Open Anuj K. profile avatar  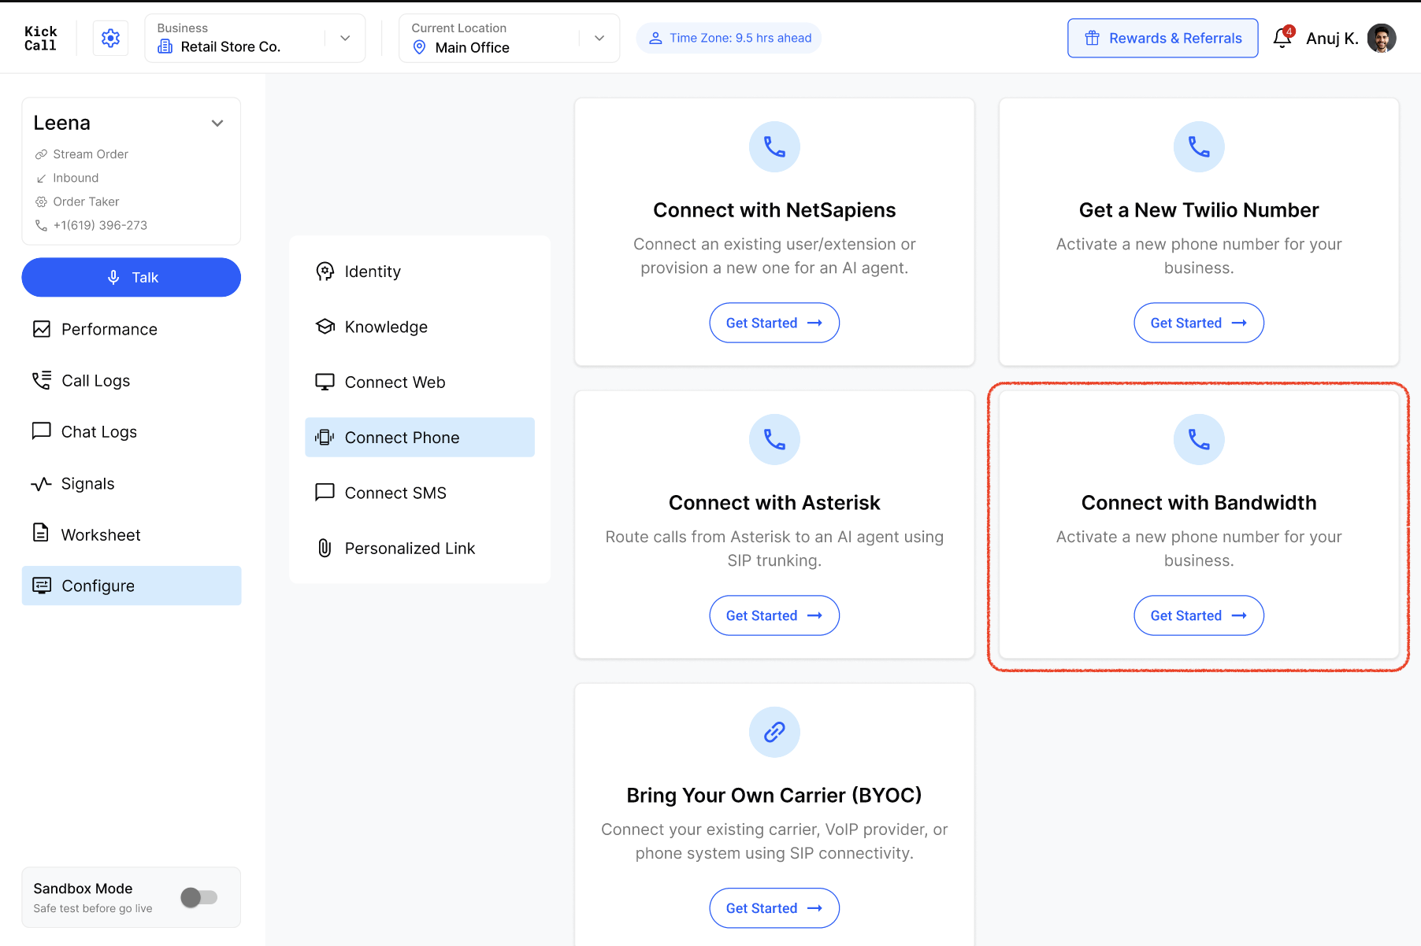coord(1382,38)
